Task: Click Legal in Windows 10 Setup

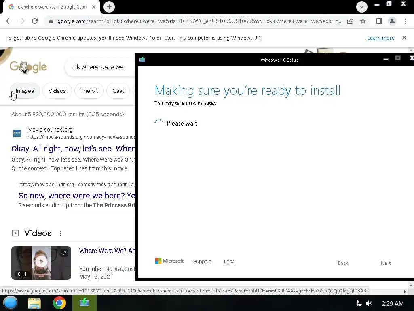Action: [x=230, y=261]
